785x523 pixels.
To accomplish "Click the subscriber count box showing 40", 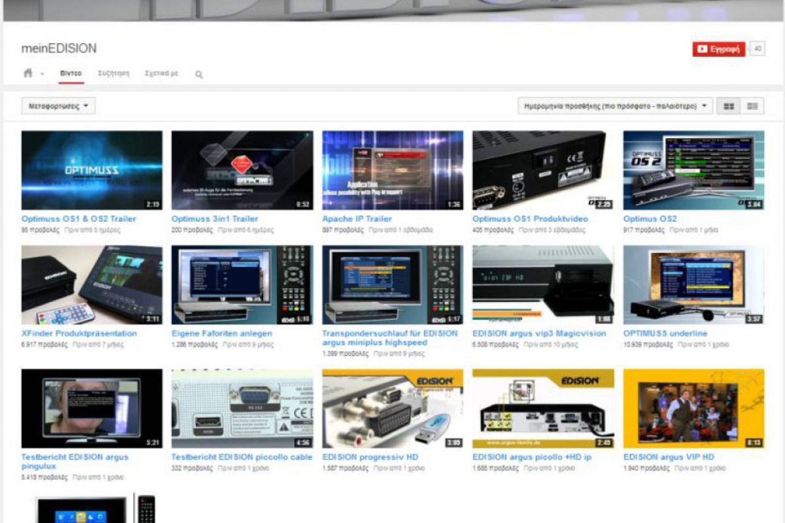I will pos(759,48).
